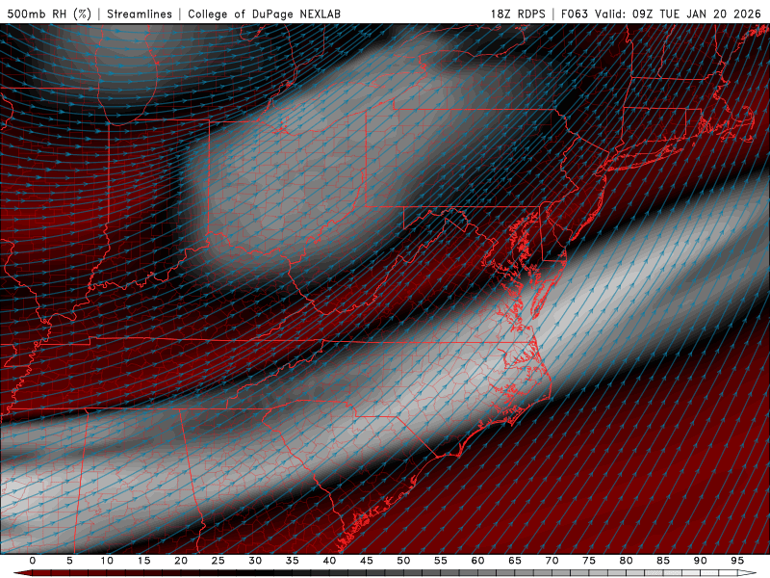Click the "College of DuPage NEXLAB" text

point(264,13)
